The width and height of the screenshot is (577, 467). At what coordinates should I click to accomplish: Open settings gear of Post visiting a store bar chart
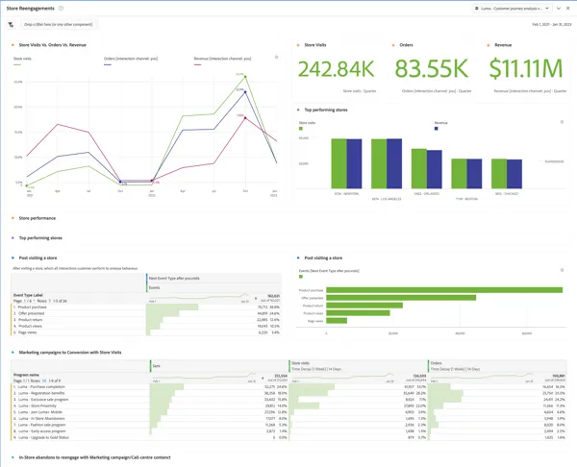(x=562, y=270)
